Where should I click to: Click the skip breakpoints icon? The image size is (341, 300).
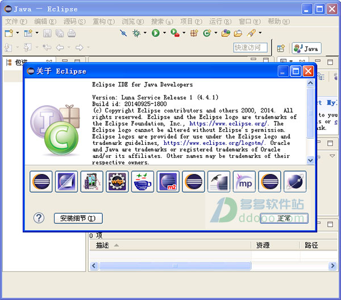123,34
